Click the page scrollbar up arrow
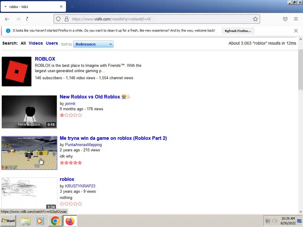The image size is (303, 227). pos(301,39)
